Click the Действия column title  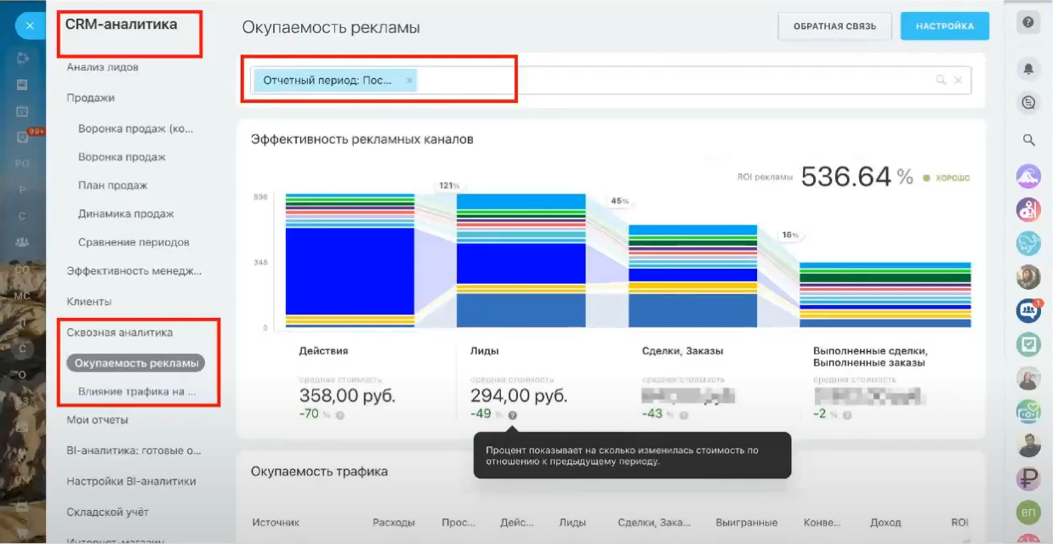(324, 350)
